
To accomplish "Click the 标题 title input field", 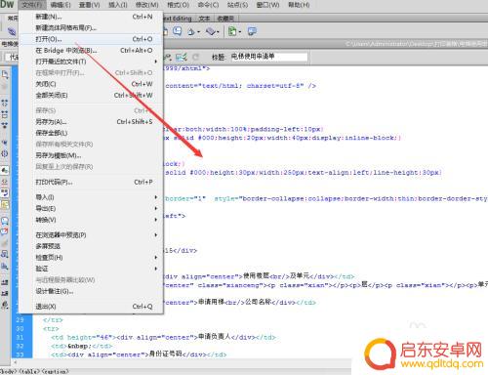I will (268, 57).
